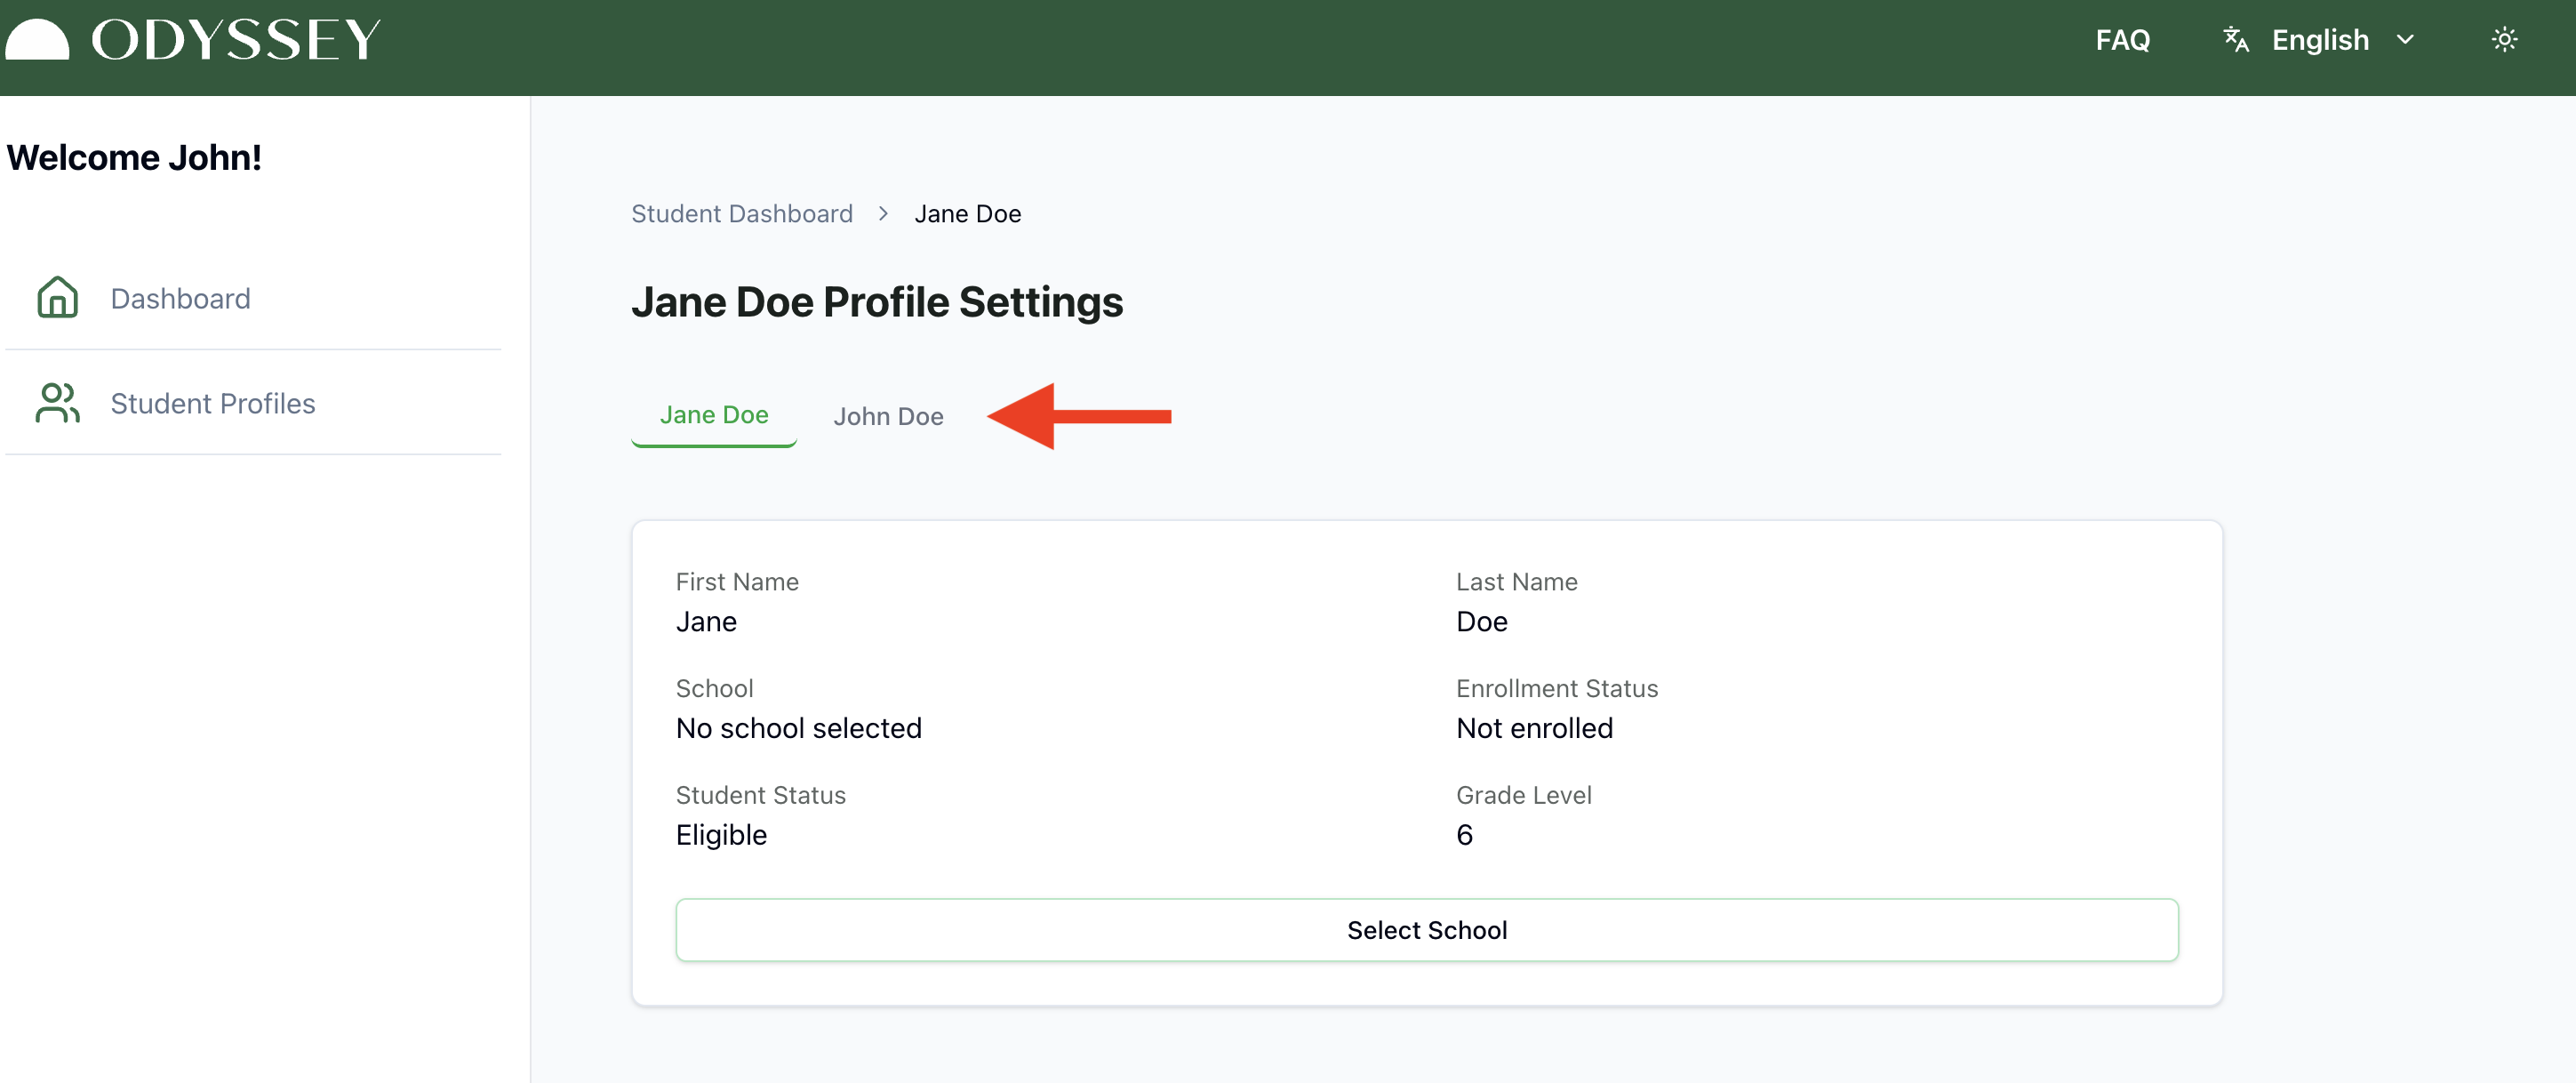Image resolution: width=2576 pixels, height=1083 pixels.
Task: Click the No school selected value
Action: [x=798, y=728]
